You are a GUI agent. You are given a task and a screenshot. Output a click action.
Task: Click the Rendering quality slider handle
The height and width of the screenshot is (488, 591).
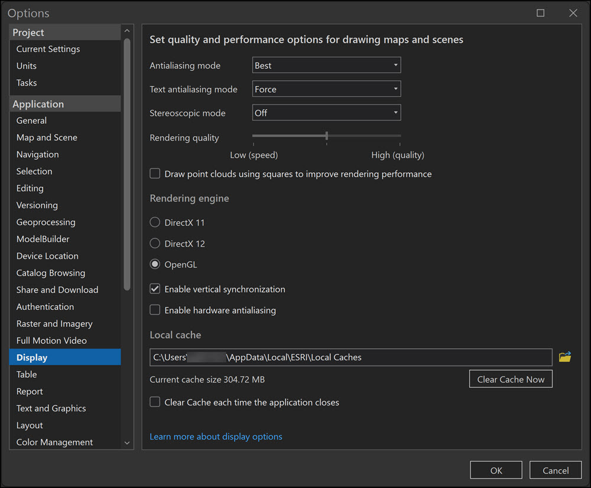(x=326, y=136)
